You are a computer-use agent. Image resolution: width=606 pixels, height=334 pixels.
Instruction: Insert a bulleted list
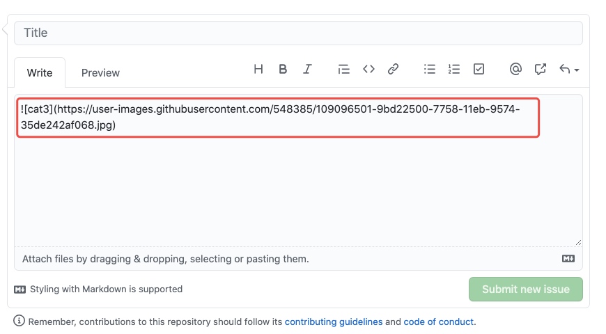click(x=429, y=69)
